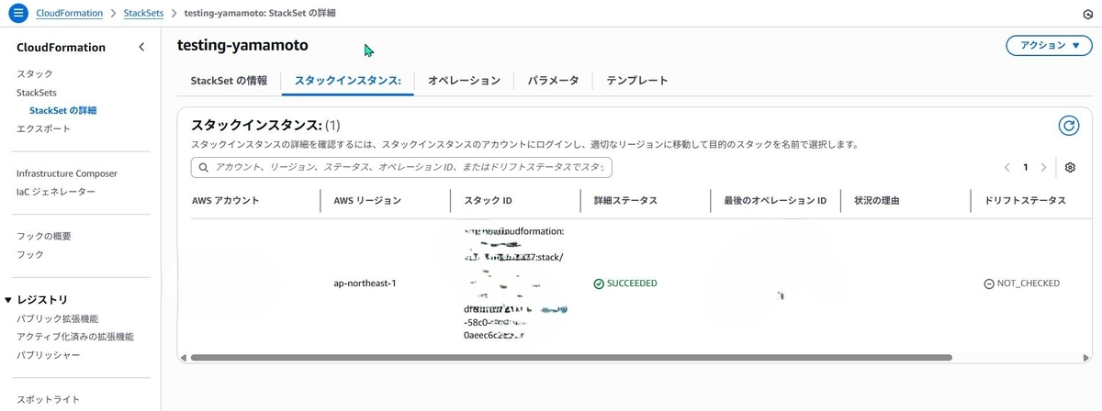This screenshot has height=411, width=1102.
Task: Switch to the パラメータ tab
Action: pyautogui.click(x=553, y=81)
